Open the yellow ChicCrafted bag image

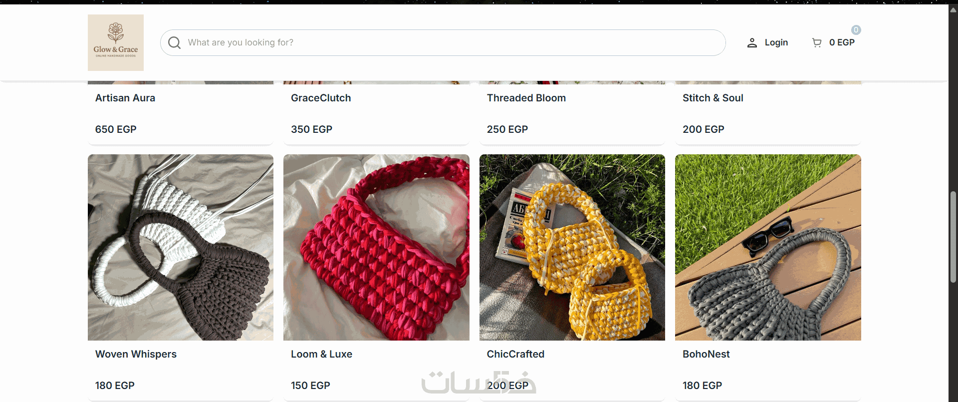572,247
